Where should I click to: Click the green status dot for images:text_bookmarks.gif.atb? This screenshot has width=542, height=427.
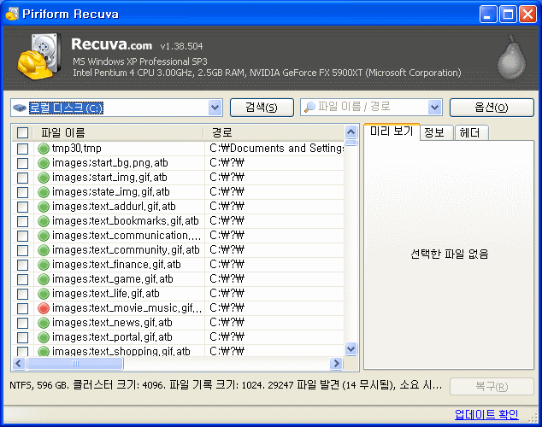(x=44, y=221)
